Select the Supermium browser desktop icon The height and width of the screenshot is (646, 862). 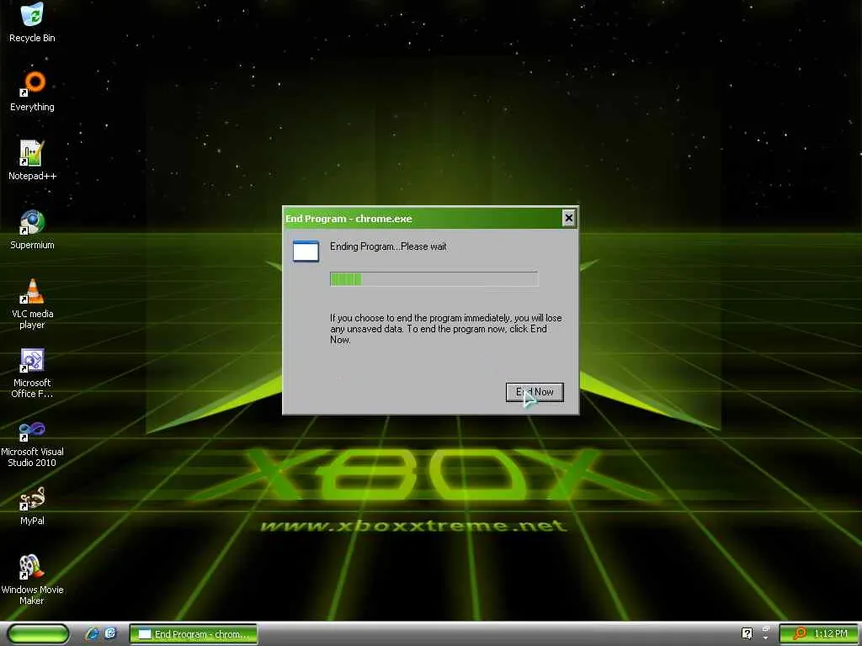[x=32, y=229]
